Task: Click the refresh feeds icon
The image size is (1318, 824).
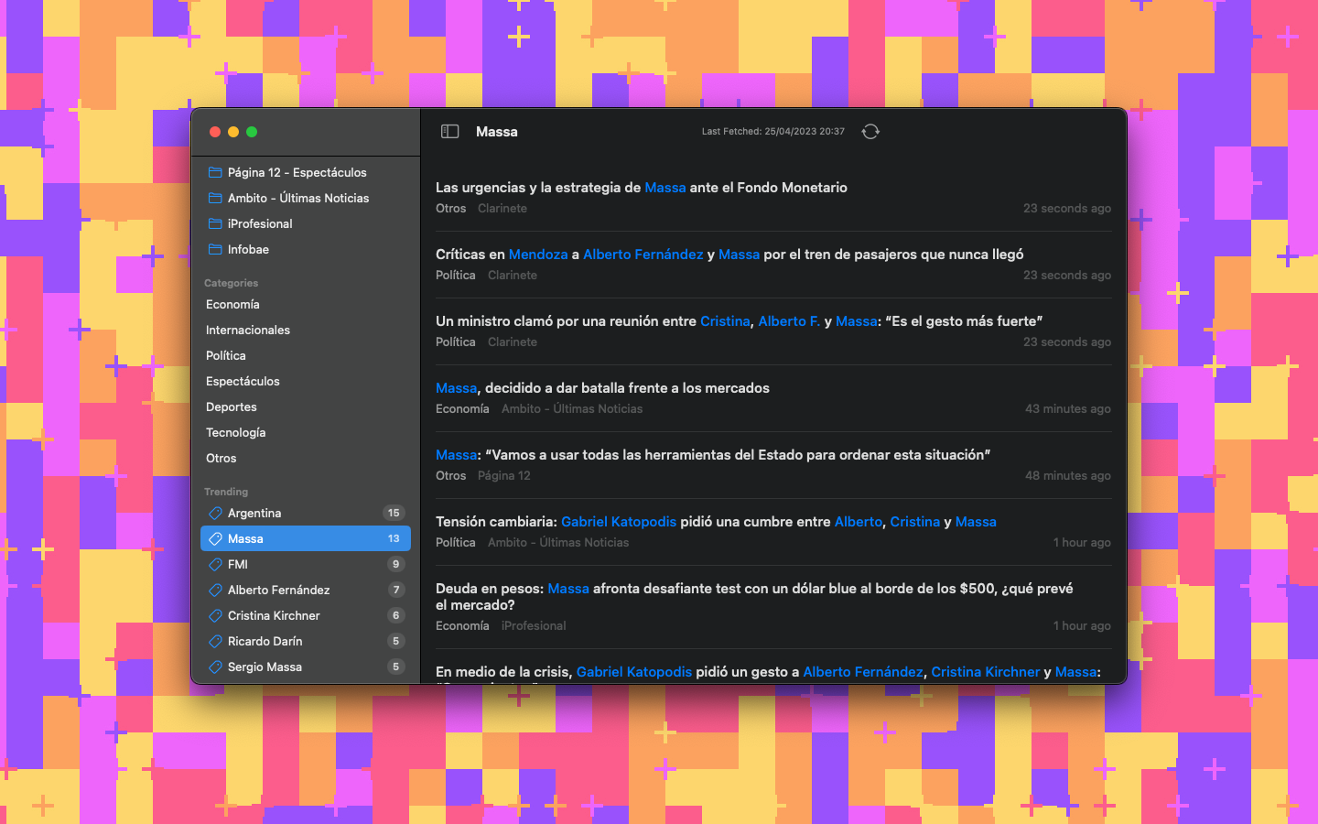Action: pyautogui.click(x=870, y=132)
